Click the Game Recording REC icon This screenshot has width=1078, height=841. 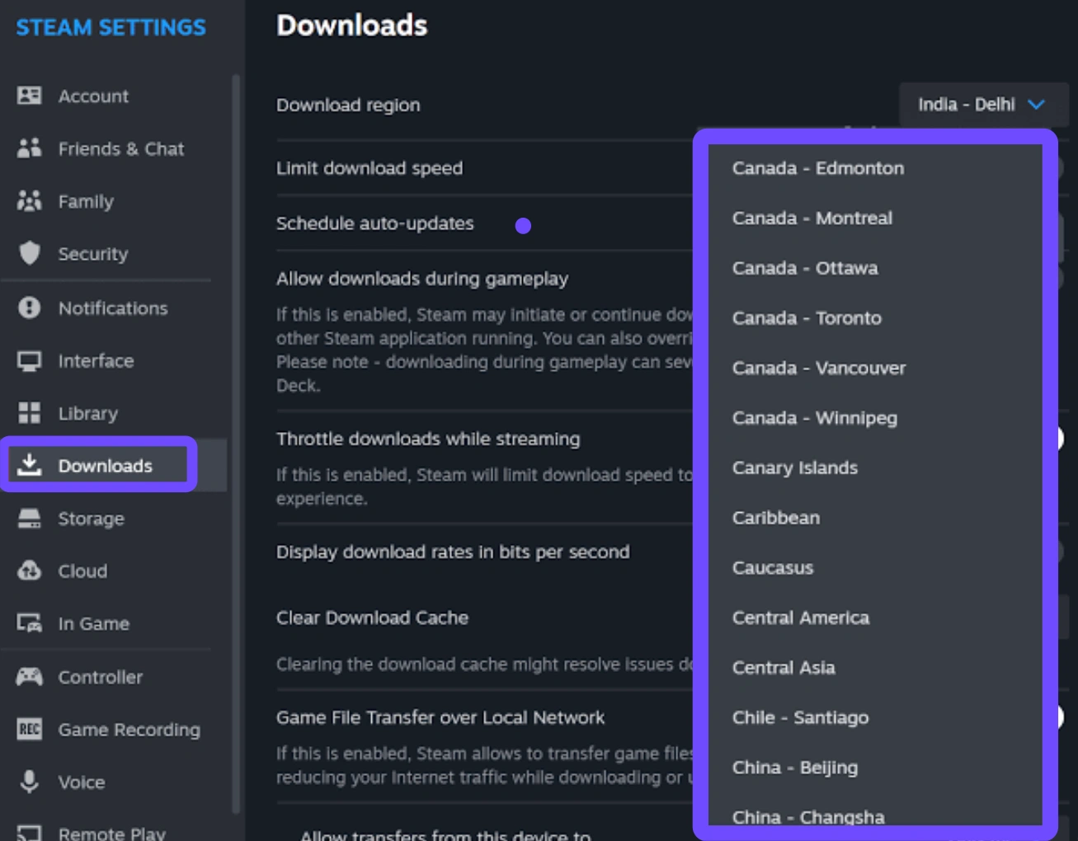tap(30, 729)
